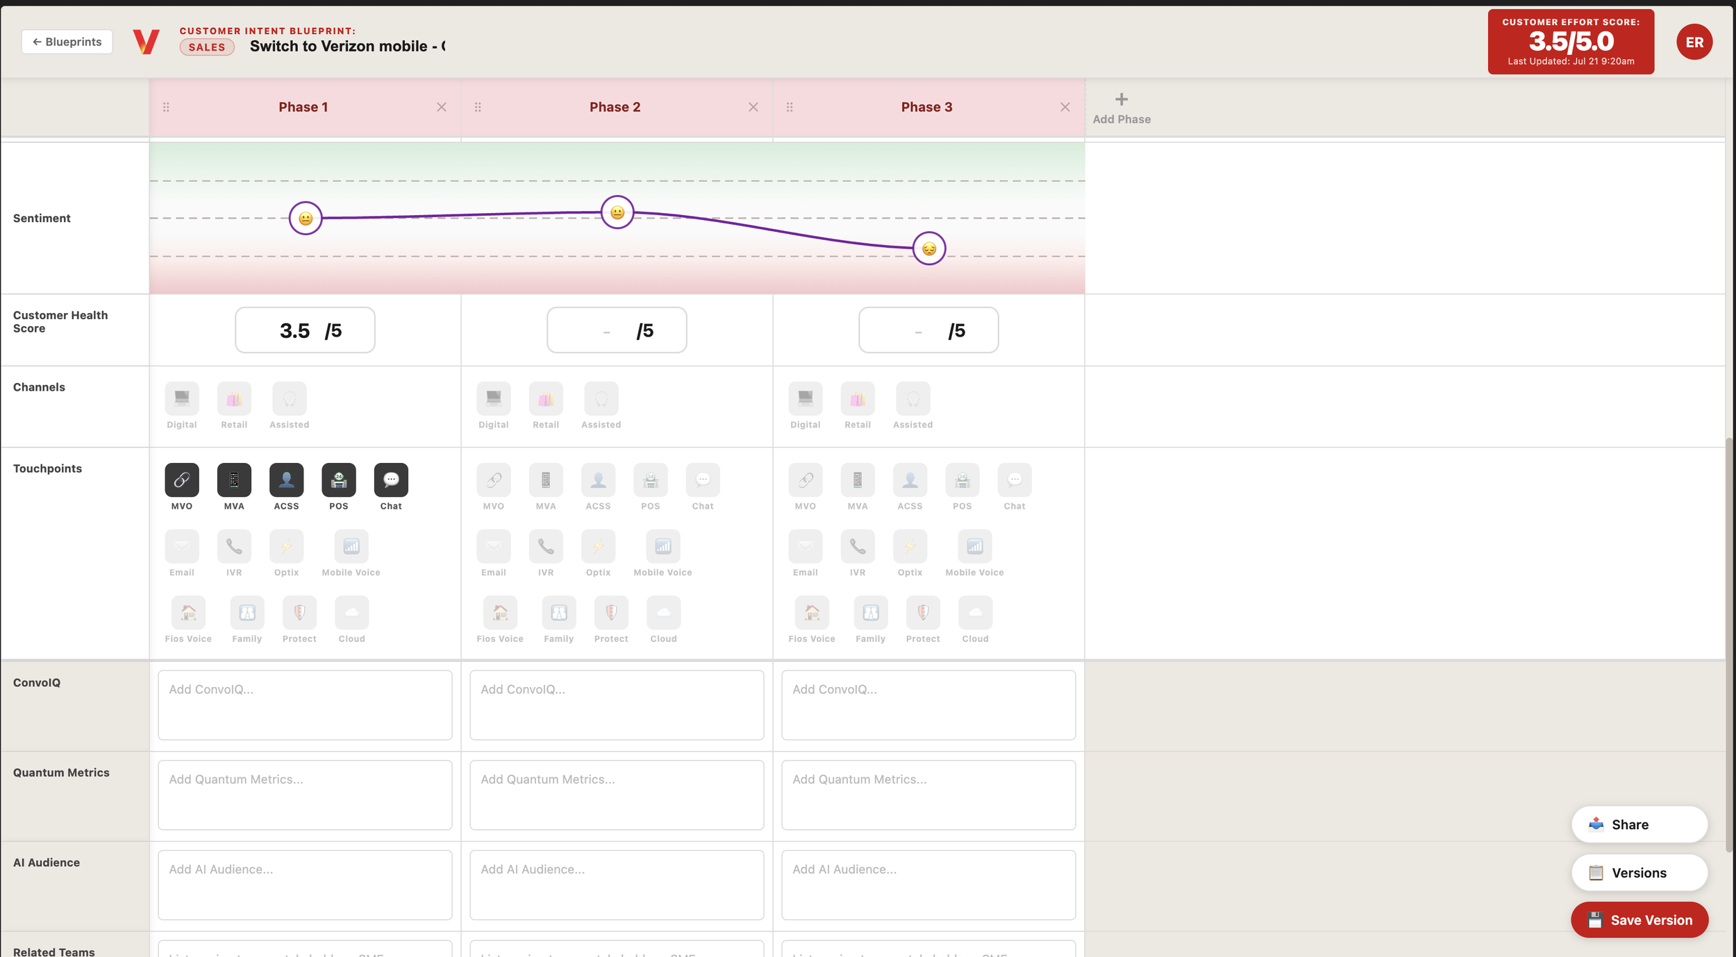Select the Assisted channel in Phase 1
This screenshot has height=957, width=1736.
[x=290, y=398]
